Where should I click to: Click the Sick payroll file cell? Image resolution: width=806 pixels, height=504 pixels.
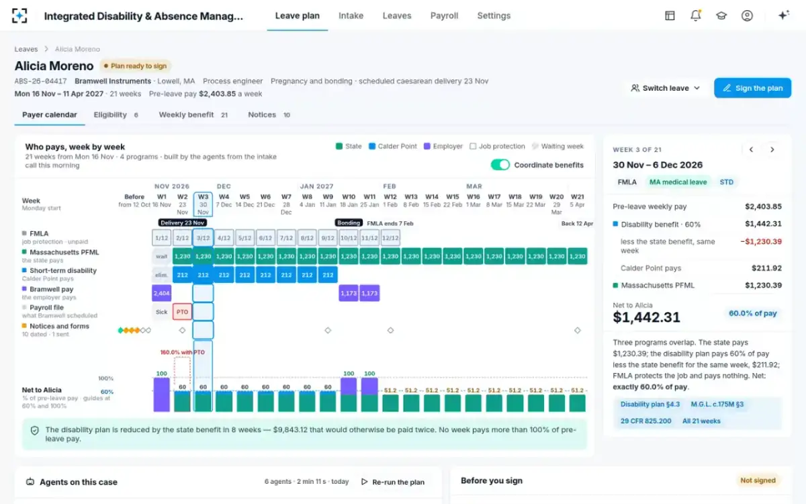[x=161, y=312]
